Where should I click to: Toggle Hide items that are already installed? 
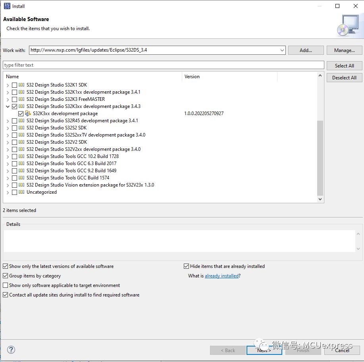click(186, 266)
